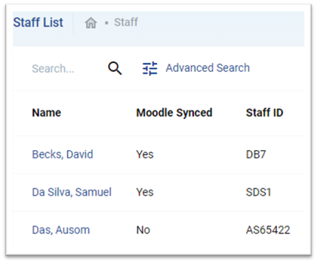Sort by the Staff ID column header

tap(264, 112)
